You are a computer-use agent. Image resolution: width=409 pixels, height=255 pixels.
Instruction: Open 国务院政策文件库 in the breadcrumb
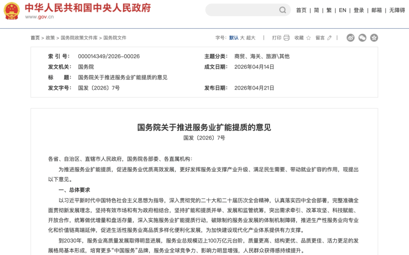[x=79, y=38]
